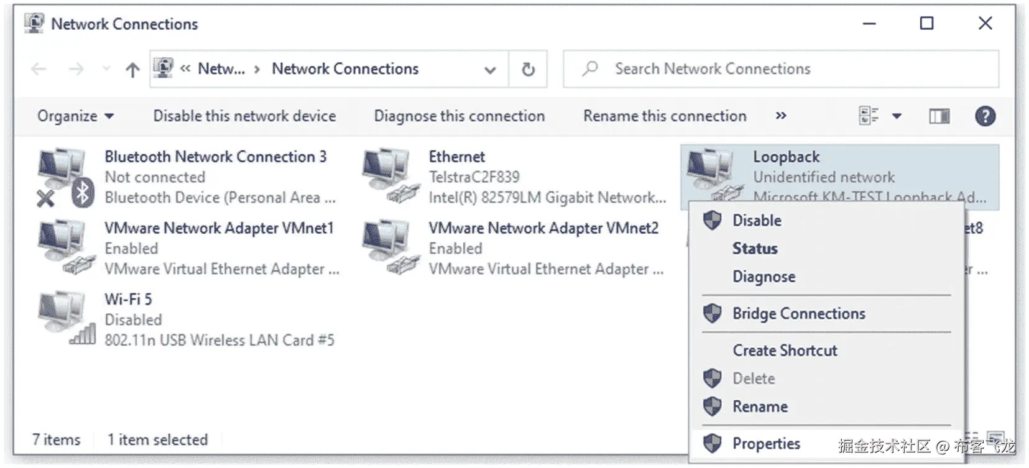Click the Search Network Connections field
The height and width of the screenshot is (468, 1029).
780,69
